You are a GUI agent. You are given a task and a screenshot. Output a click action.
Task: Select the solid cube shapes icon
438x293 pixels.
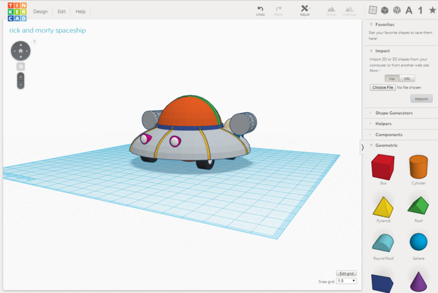click(385, 11)
